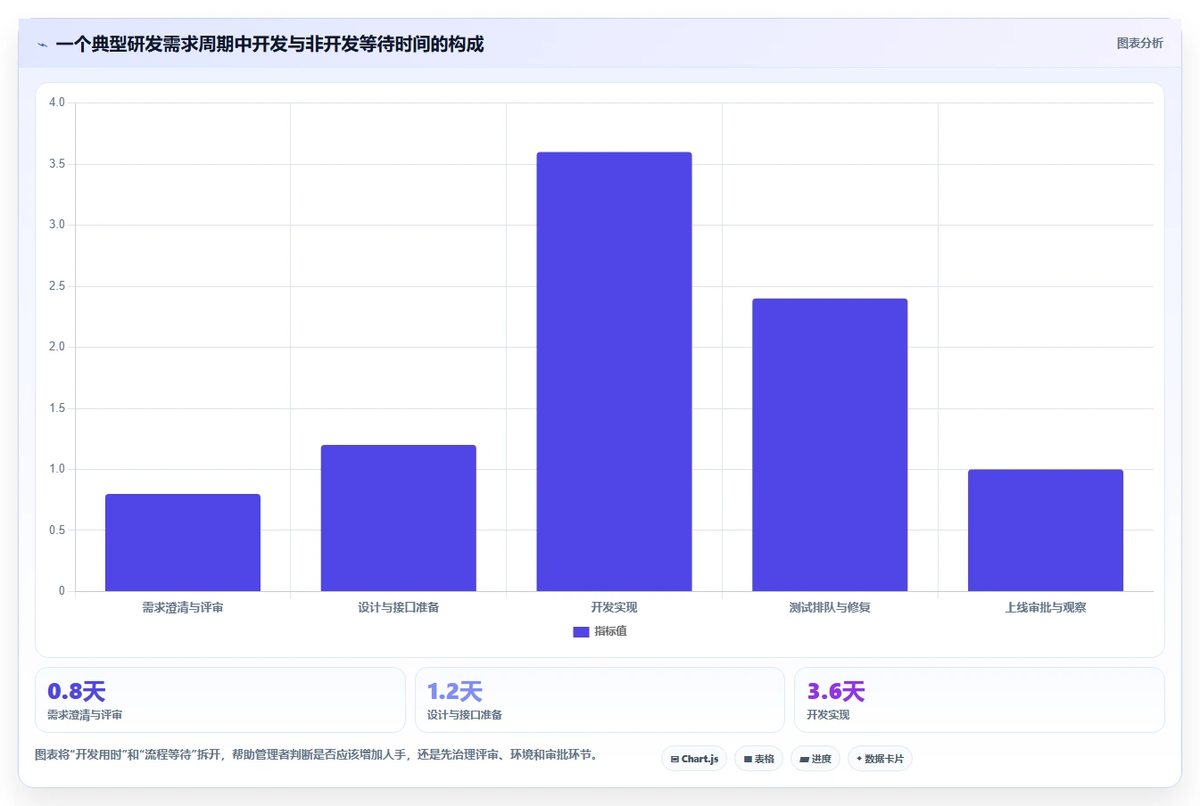Image resolution: width=1200 pixels, height=806 pixels.
Task: Click the 开发实现 bar in the chart
Action: point(614,372)
